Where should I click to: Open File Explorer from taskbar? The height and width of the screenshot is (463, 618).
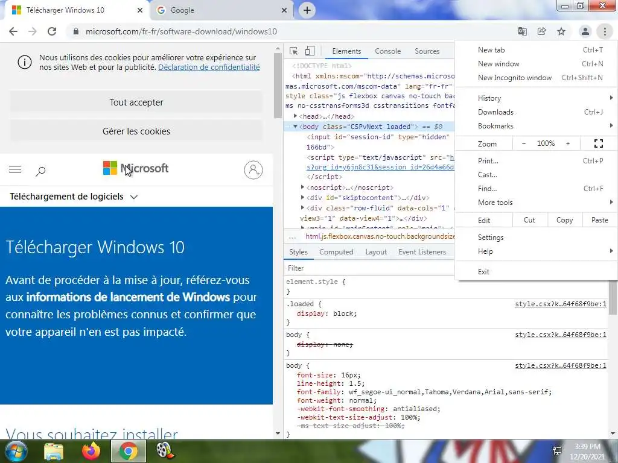pos(54,451)
